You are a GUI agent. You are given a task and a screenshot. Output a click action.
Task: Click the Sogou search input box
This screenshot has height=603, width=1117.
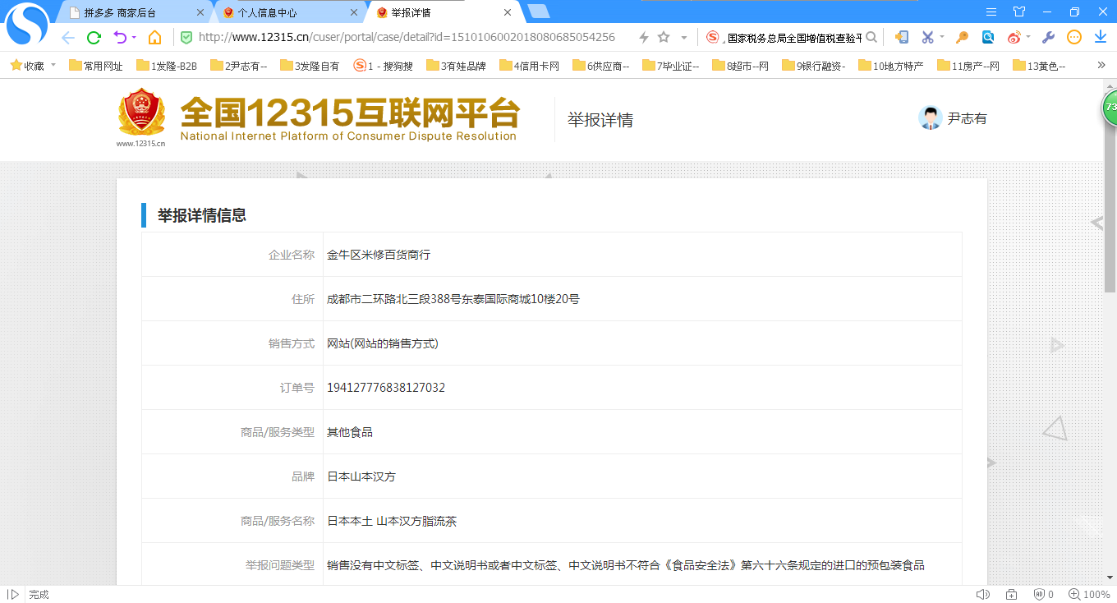(x=793, y=37)
